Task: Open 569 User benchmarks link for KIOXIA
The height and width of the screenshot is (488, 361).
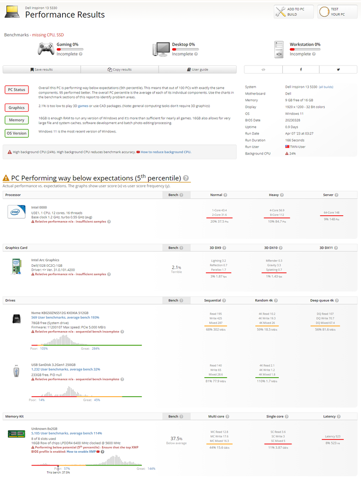Action: click(x=65, y=318)
